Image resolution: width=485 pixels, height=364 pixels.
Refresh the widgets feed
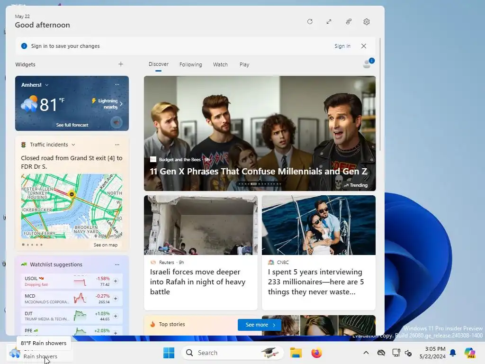pyautogui.click(x=310, y=22)
